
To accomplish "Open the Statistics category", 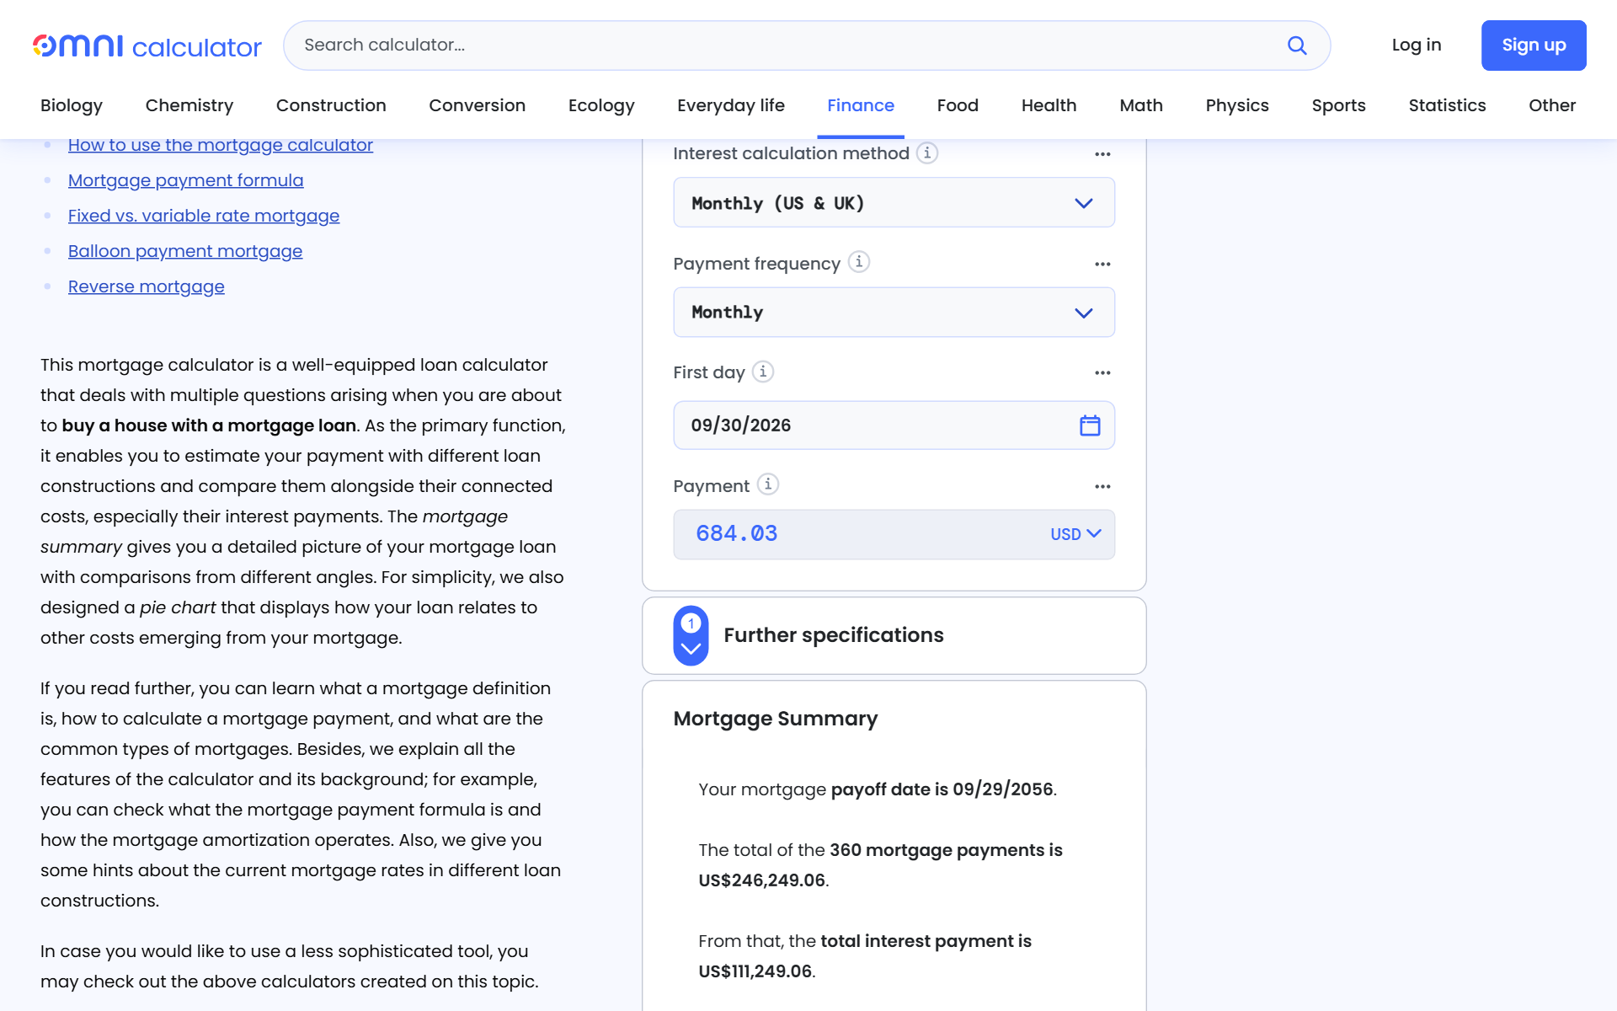I will click(x=1447, y=105).
